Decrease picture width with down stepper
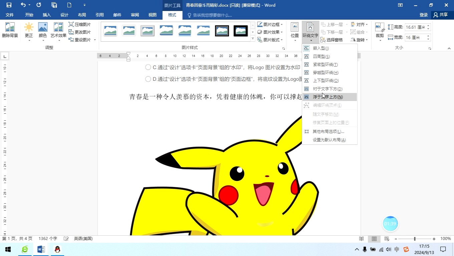 (429, 39)
